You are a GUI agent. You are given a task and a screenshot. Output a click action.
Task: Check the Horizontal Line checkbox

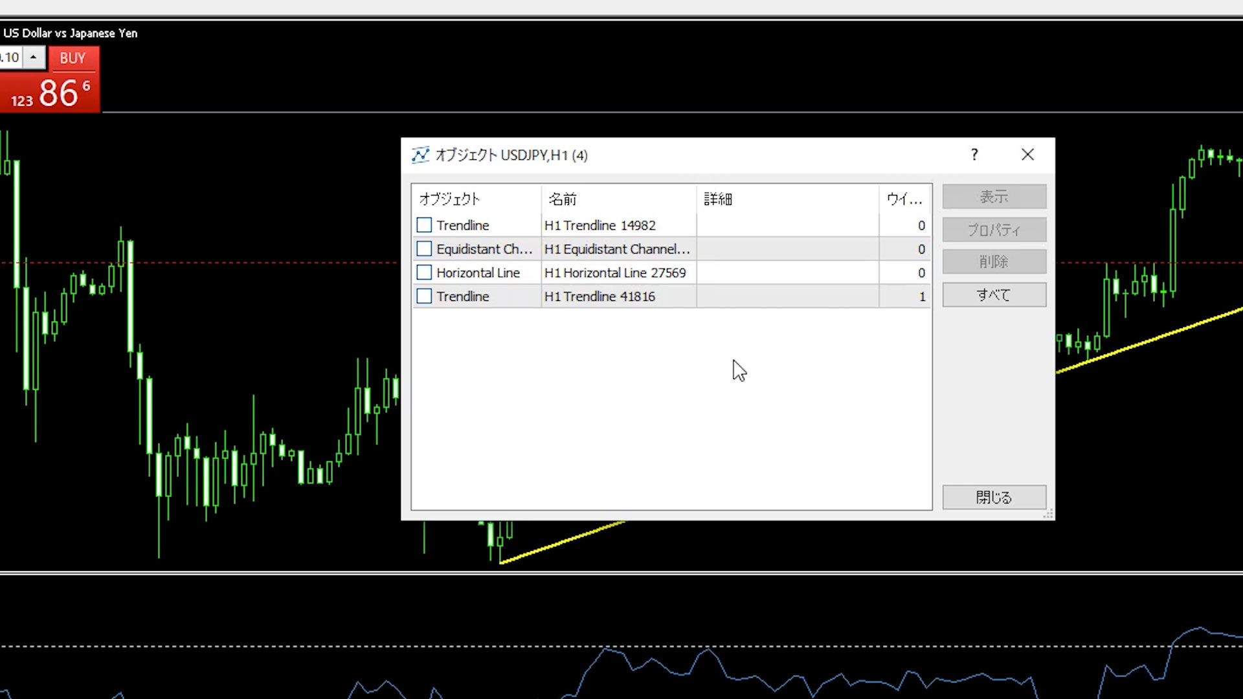[424, 272]
